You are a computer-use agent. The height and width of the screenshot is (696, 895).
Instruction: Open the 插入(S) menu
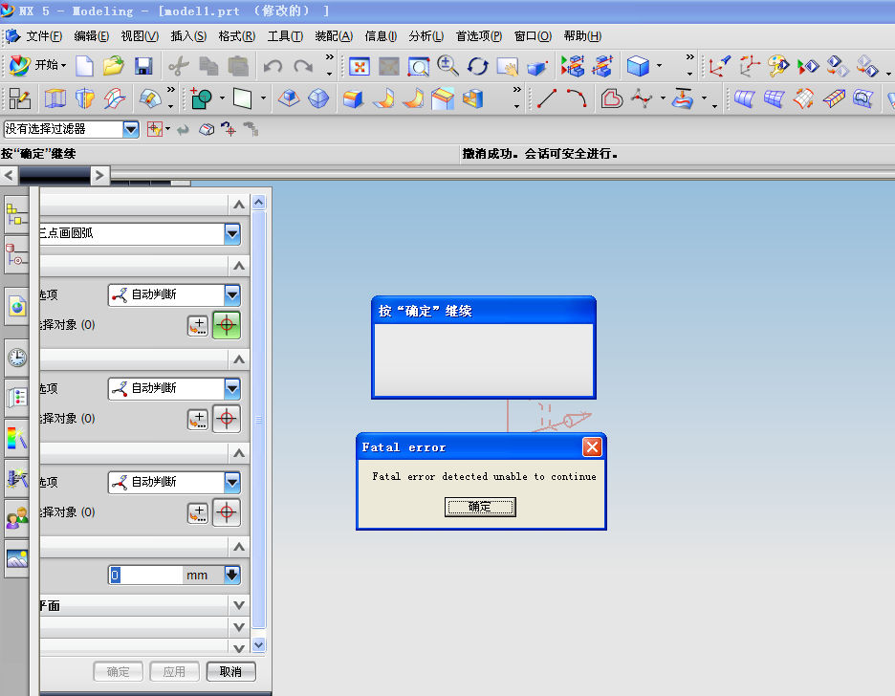tap(188, 36)
